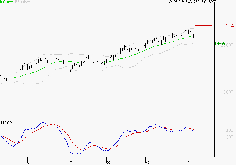The height and width of the screenshot is (165, 236).
Task: Click the MACD indicator label
Action: click(x=6, y=123)
